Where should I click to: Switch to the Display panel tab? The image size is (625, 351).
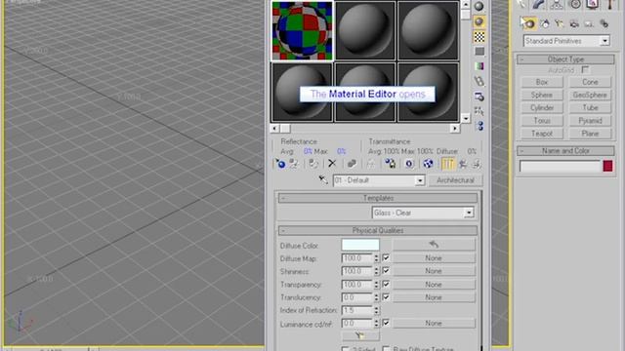click(593, 4)
